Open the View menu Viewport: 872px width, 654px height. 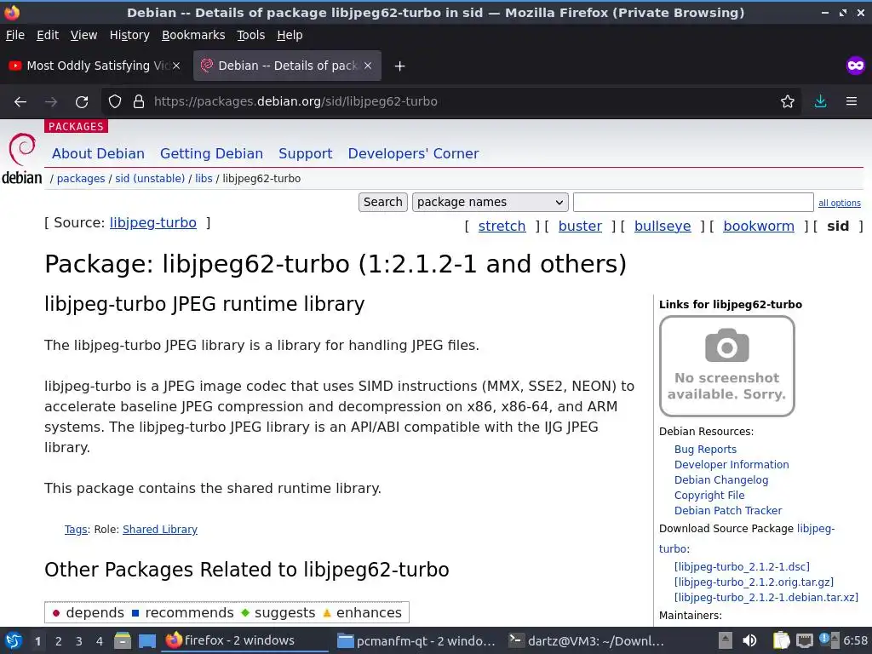pos(83,35)
